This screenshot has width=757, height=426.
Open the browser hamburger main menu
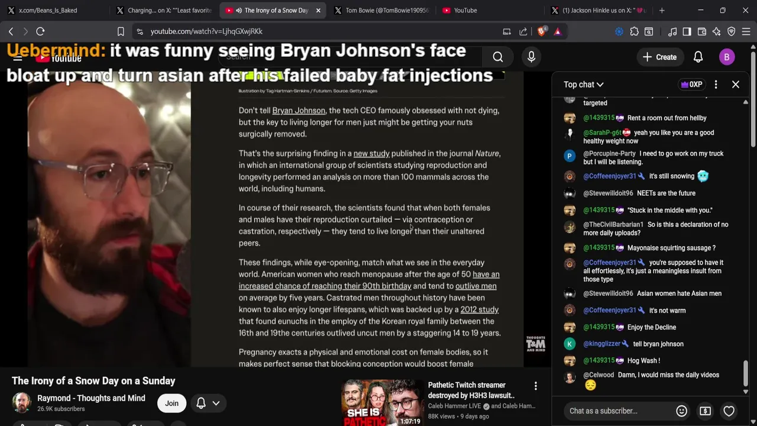click(746, 31)
